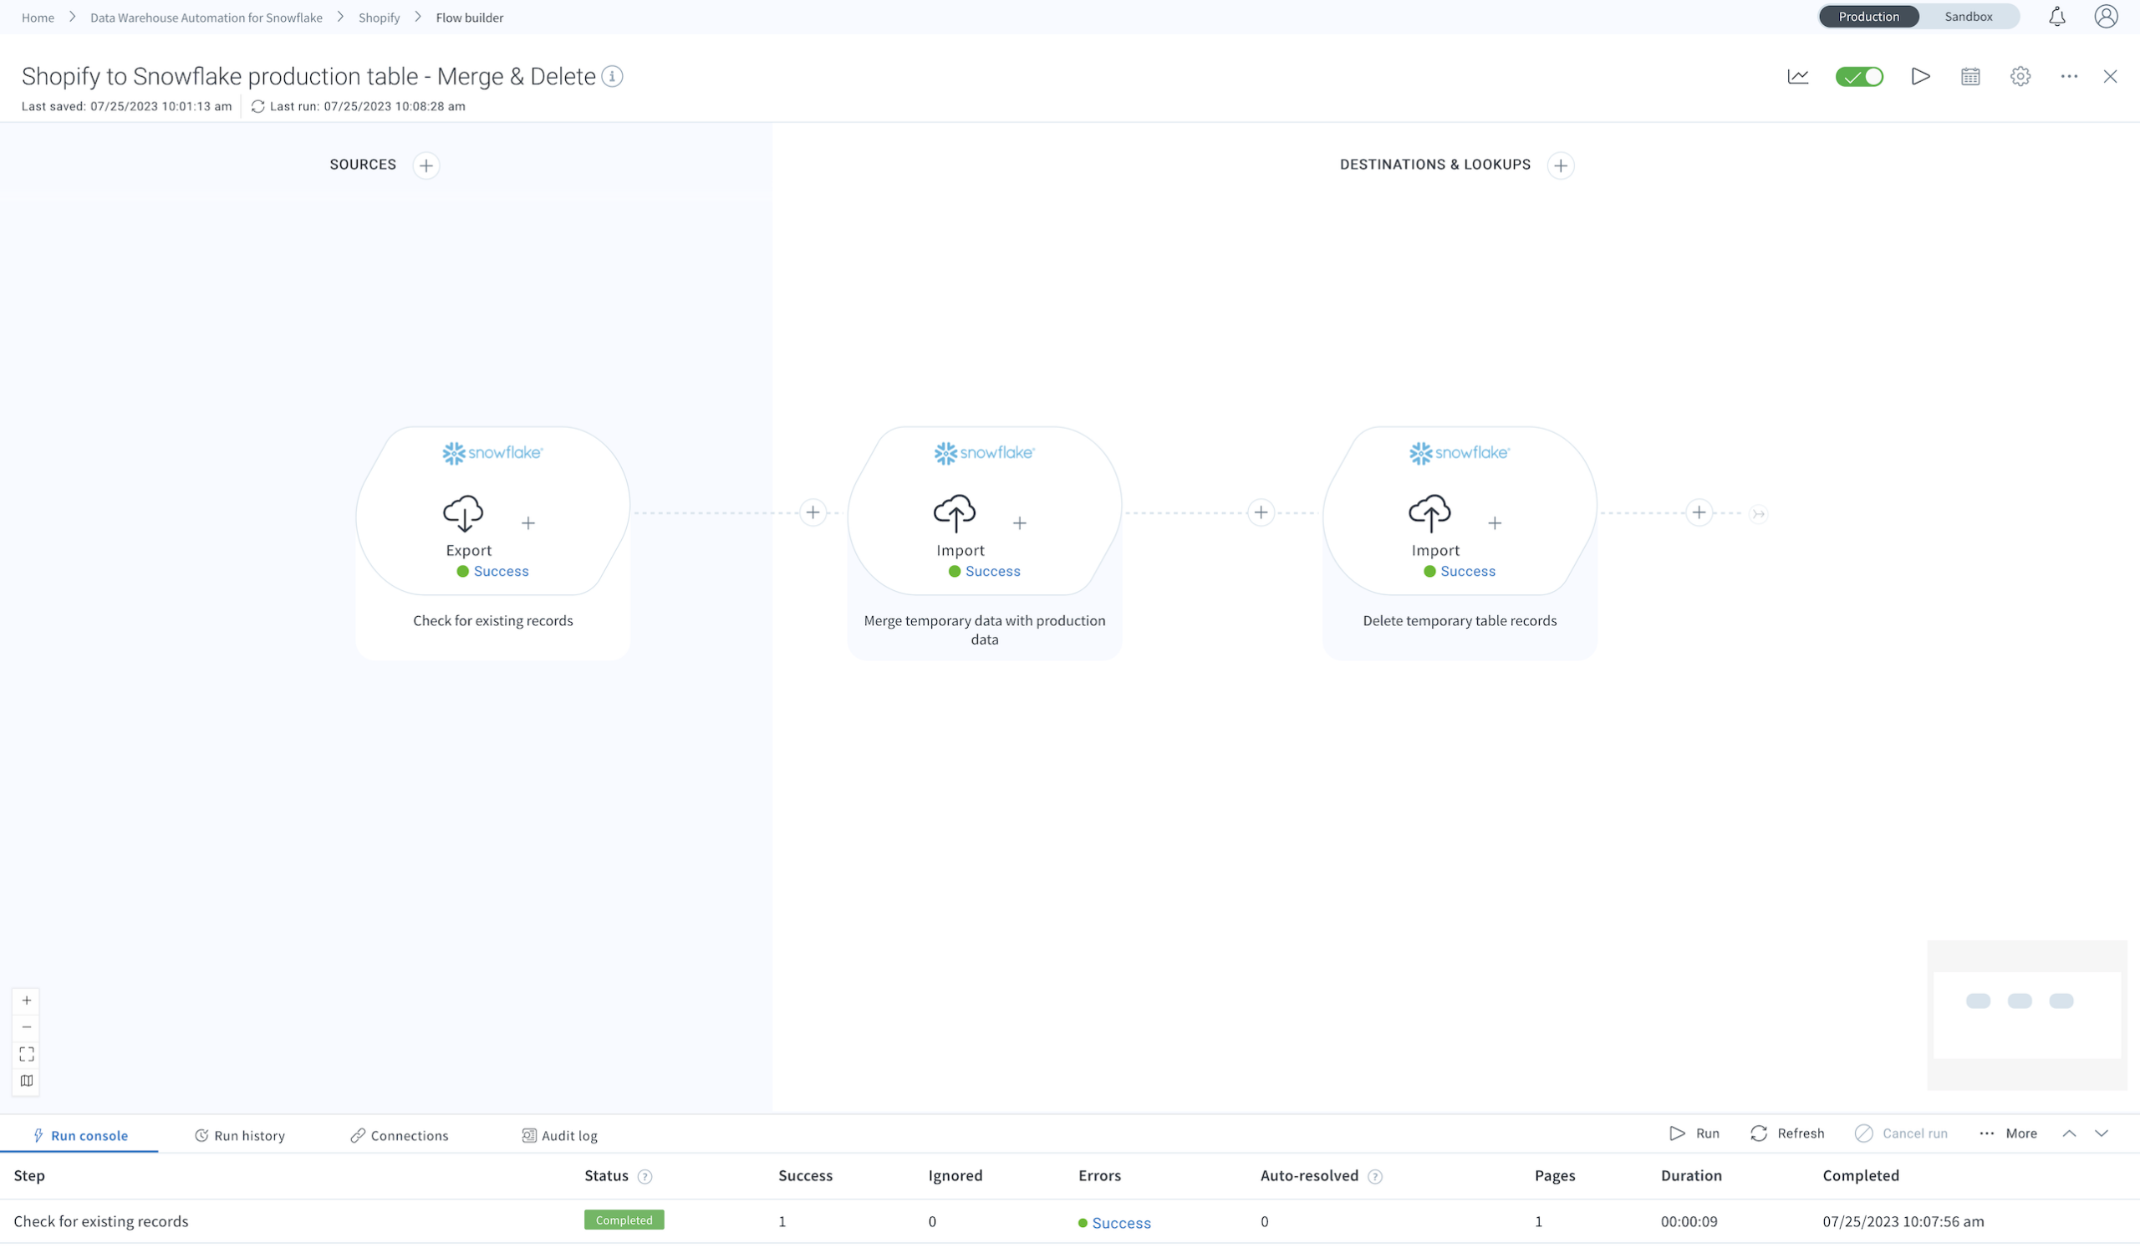Click the canvas minimap overview

[2027, 1016]
